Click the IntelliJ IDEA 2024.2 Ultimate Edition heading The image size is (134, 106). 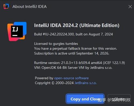click(x=77, y=25)
